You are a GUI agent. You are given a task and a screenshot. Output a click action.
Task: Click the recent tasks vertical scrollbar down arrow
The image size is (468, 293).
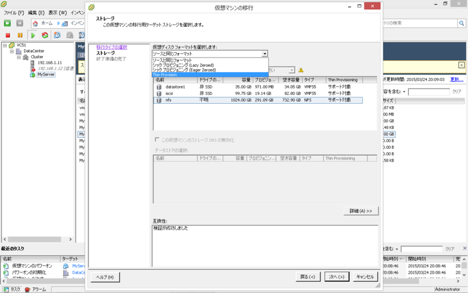tap(464, 274)
